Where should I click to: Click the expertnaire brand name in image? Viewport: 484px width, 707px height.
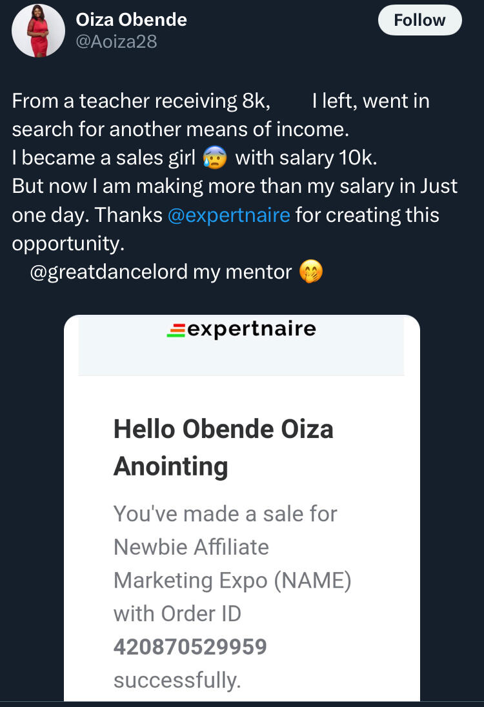click(x=252, y=330)
